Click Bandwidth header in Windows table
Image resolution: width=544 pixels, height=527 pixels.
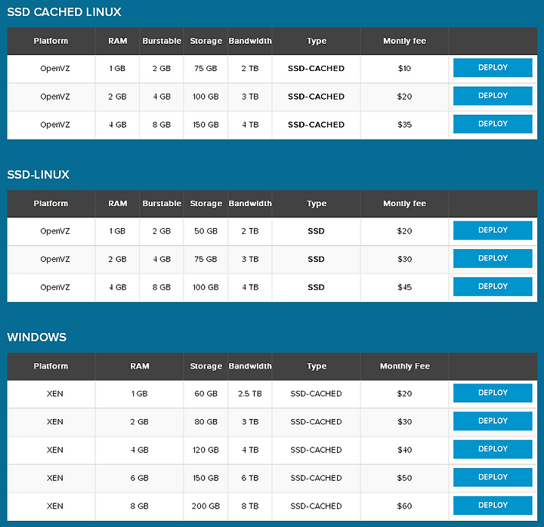pyautogui.click(x=250, y=366)
